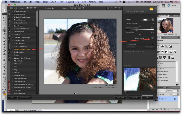The height and width of the screenshot is (115, 182).
Task: Toggle favorite star for Colorize
Action: point(13,35)
